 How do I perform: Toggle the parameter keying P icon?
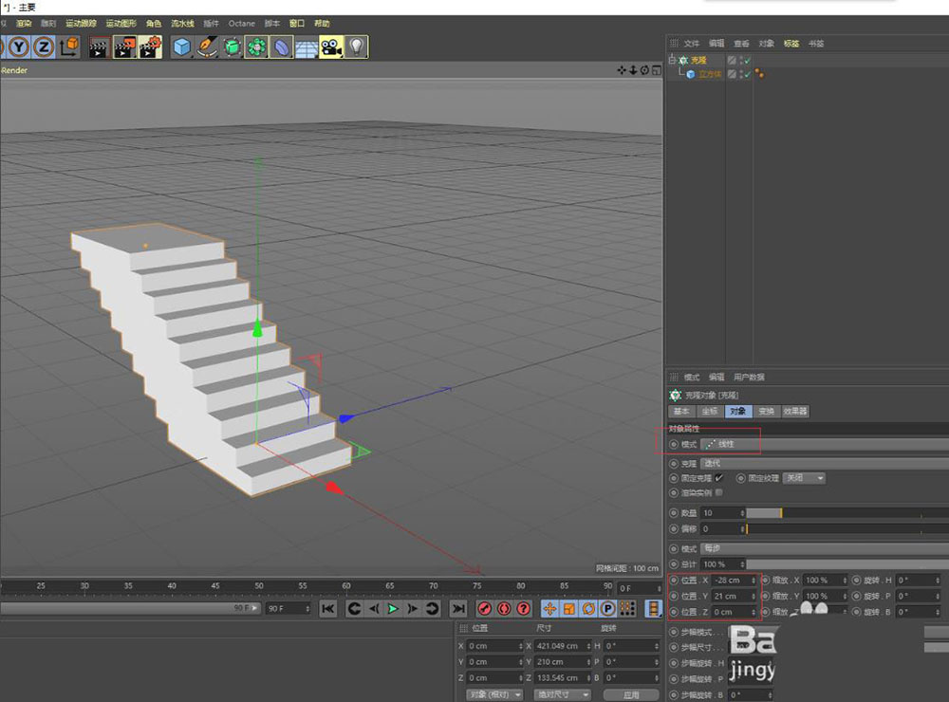pyautogui.click(x=608, y=608)
